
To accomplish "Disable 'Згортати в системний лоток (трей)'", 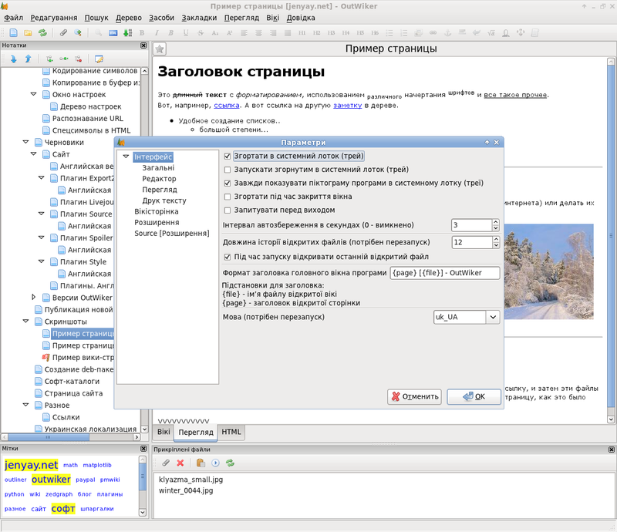I will point(227,155).
